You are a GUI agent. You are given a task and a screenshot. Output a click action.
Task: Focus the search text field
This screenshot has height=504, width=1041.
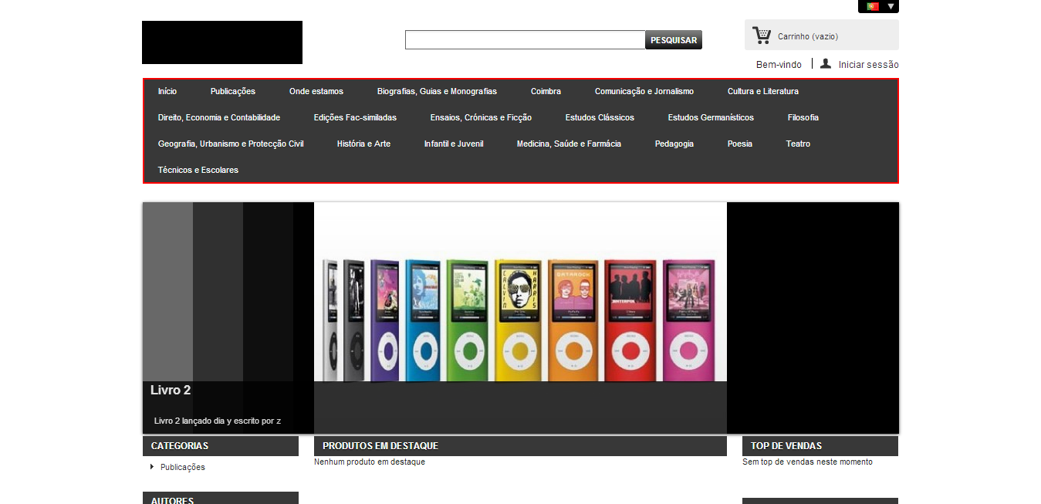[x=525, y=40]
